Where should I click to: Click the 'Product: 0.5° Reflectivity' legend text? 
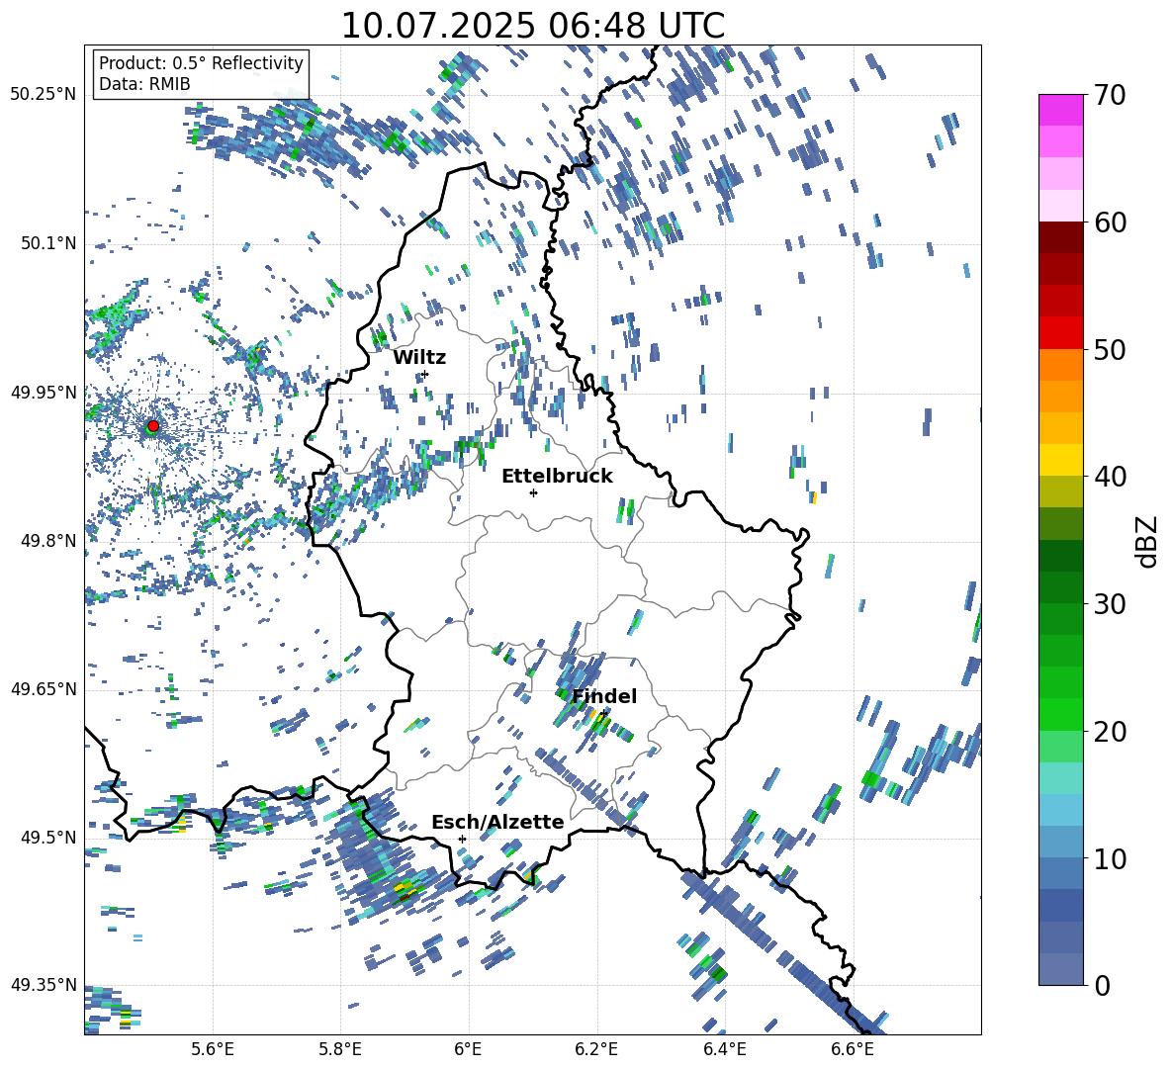click(201, 63)
